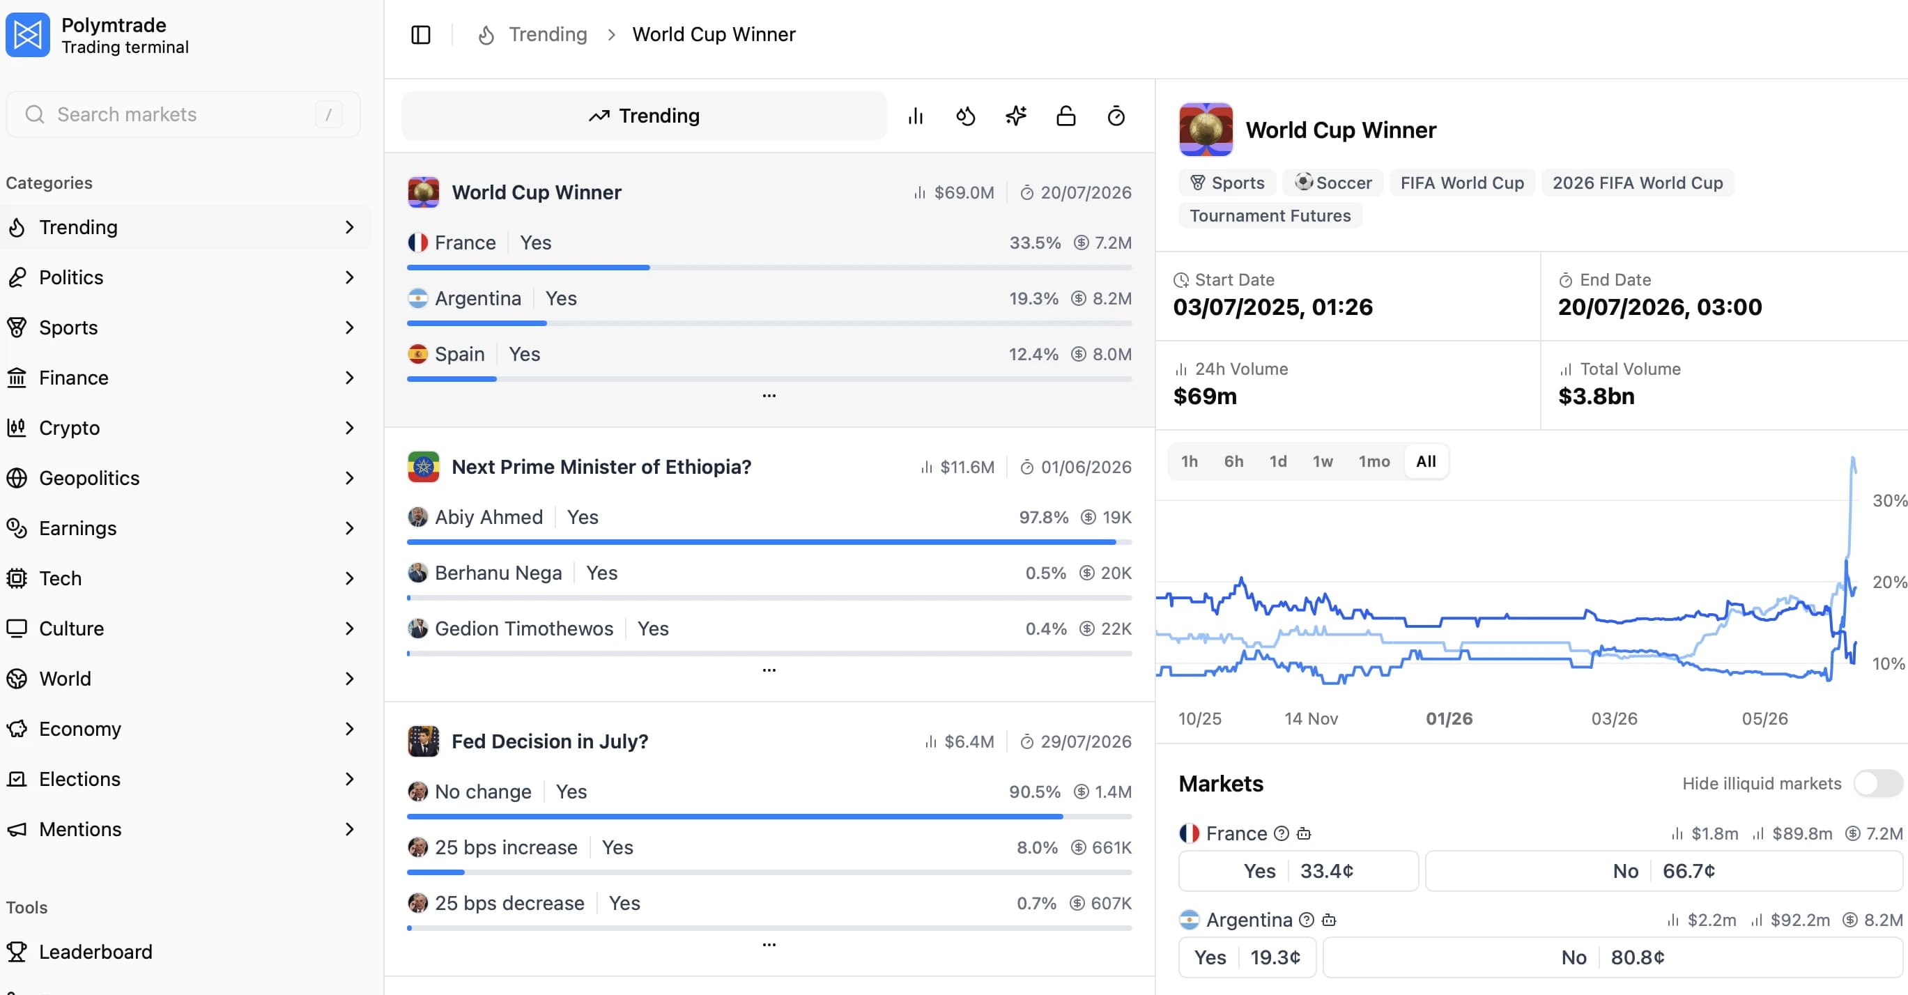Click the flame filter icon in toolbar
The image size is (1908, 995).
(x=965, y=116)
